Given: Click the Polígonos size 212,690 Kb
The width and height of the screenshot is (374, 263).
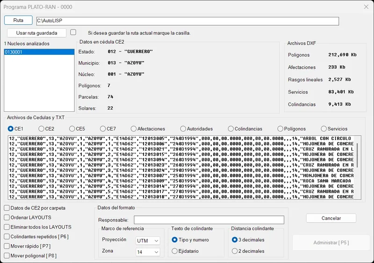Looking at the screenshot, I should (342, 55).
